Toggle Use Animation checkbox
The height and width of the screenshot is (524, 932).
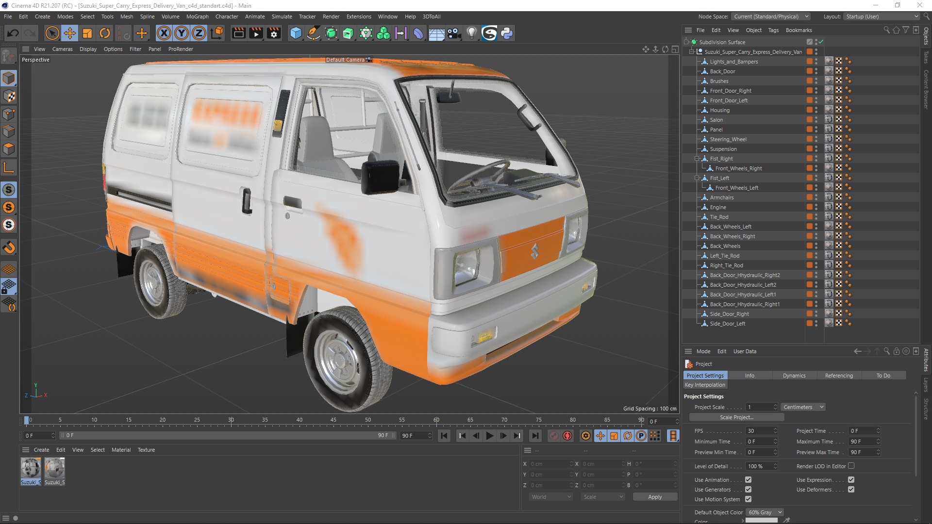748,480
